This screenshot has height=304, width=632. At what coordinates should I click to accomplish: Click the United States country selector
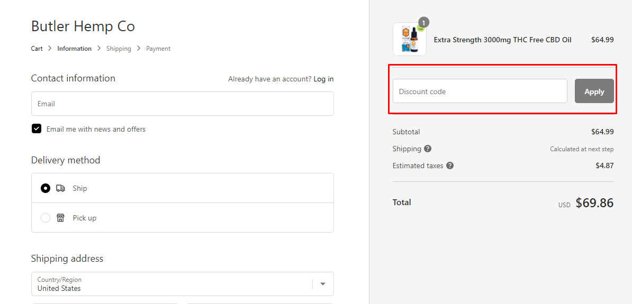[182, 284]
